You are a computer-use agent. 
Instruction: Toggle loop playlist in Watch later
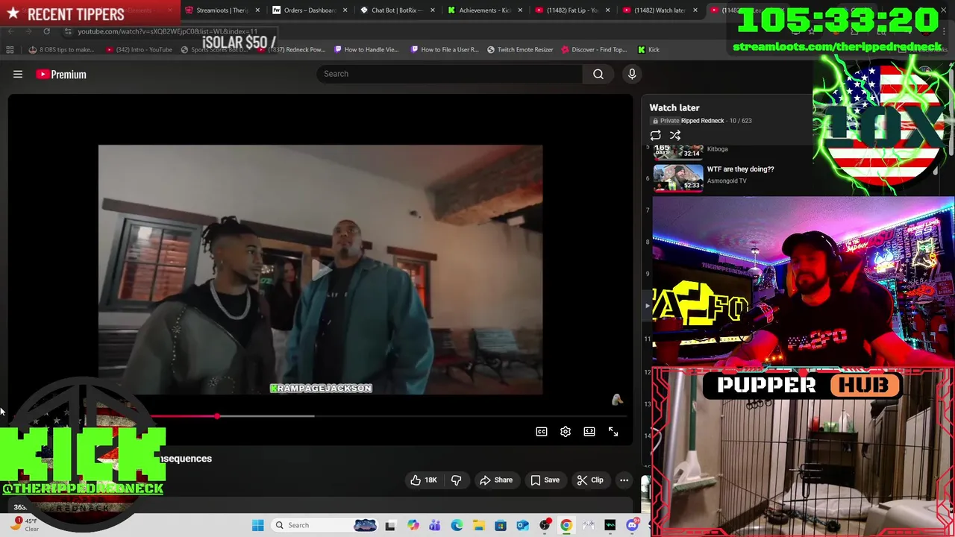tap(655, 135)
